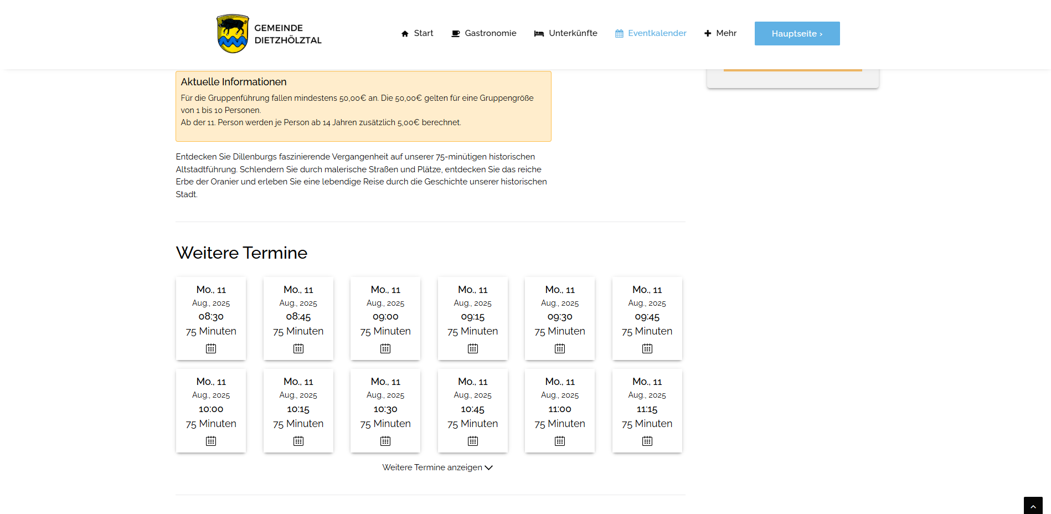
Task: Open the 'Mehr' navigation dropdown
Action: click(x=720, y=33)
